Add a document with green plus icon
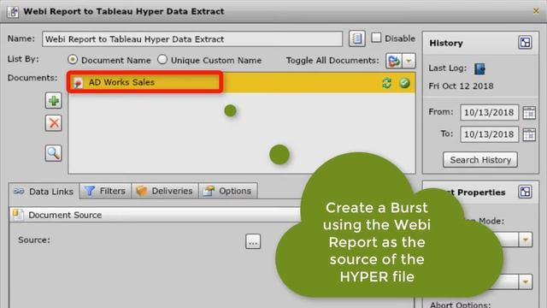Image resolution: width=547 pixels, height=308 pixels. point(53,101)
